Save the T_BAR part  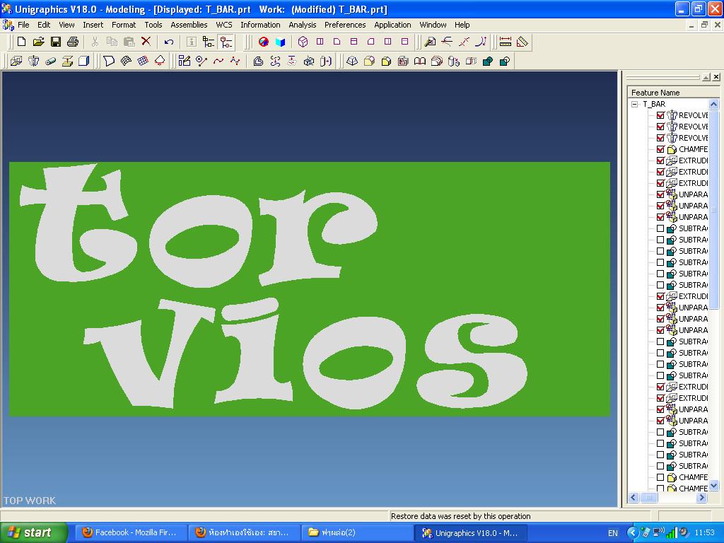(x=56, y=42)
